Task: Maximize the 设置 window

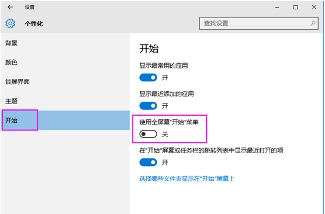Action: click(x=296, y=7)
